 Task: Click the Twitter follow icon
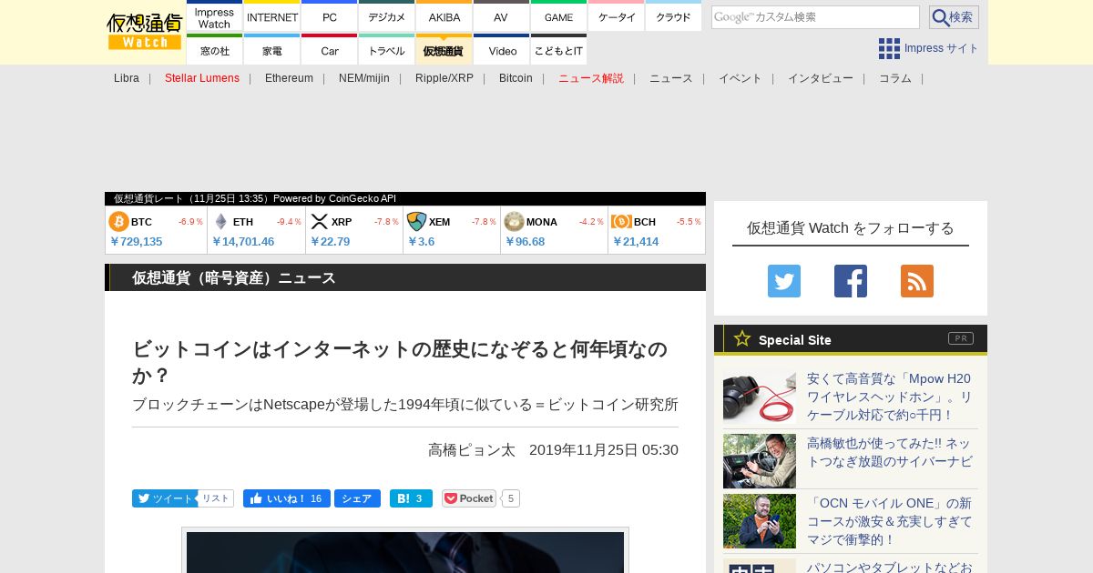[x=784, y=281]
